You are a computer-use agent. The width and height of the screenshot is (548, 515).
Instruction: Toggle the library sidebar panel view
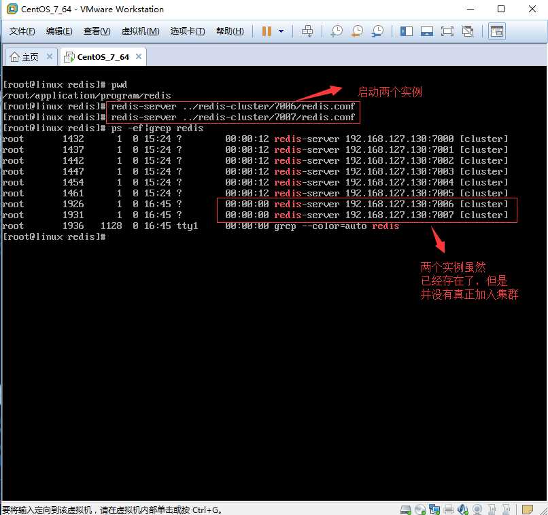tap(407, 31)
